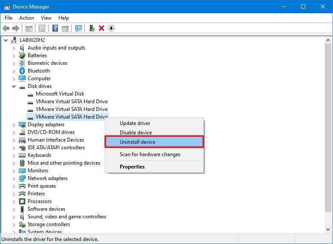Image resolution: width=333 pixels, height=244 pixels.
Task: Open the Action menu
Action: pyautogui.click(x=26, y=18)
